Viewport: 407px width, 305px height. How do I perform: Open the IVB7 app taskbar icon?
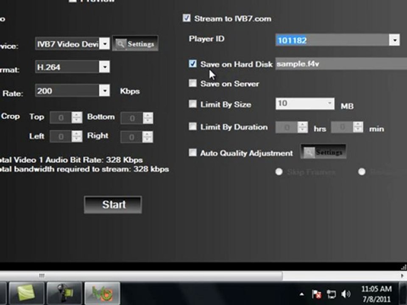pyautogui.click(x=102, y=293)
